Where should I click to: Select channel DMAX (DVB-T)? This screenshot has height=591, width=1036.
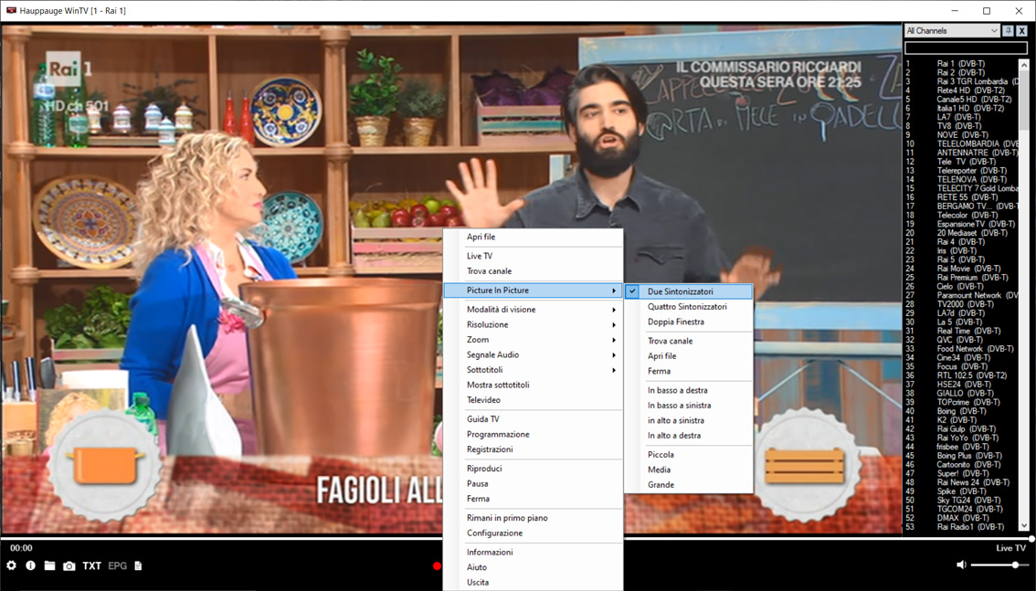coord(961,518)
